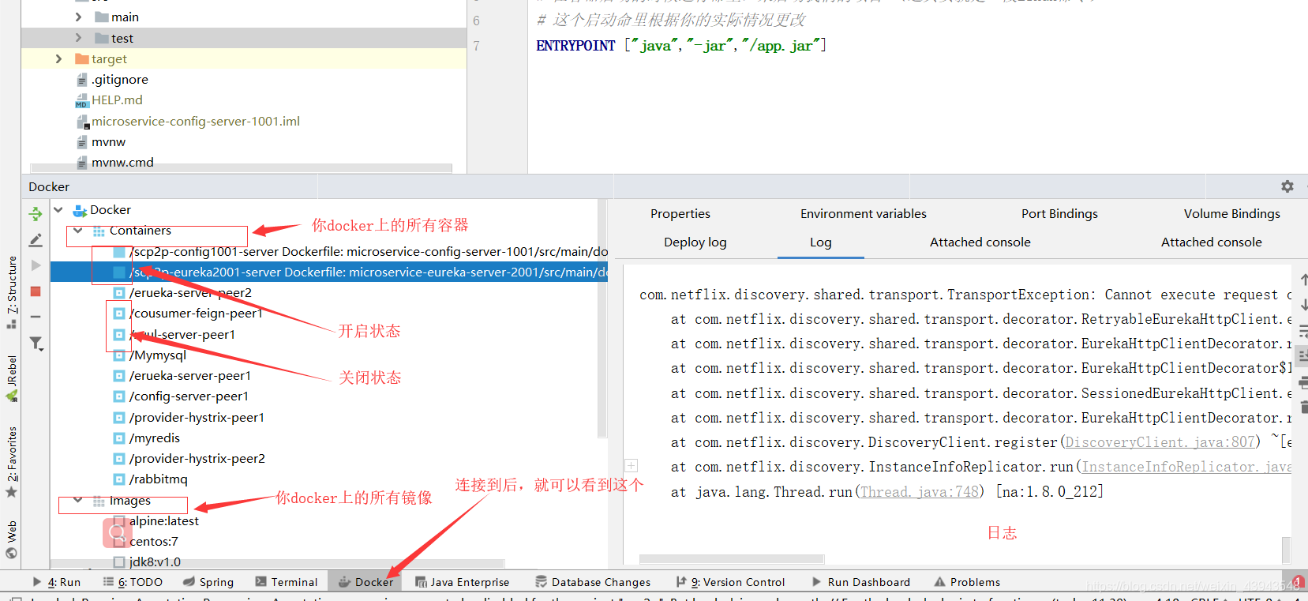Click the Docker tool window button
Screen dimensions: 1308x601
coord(365,582)
